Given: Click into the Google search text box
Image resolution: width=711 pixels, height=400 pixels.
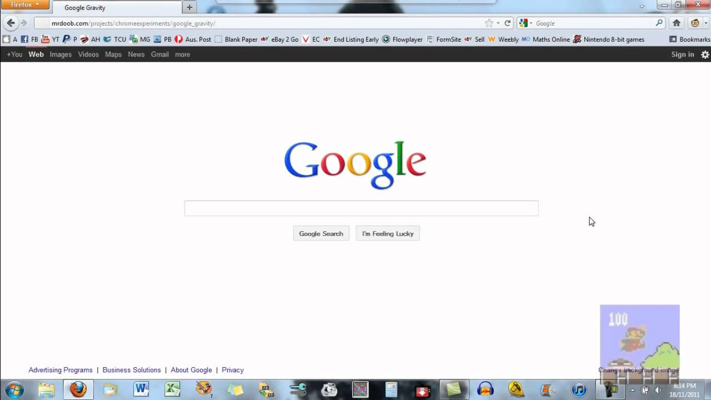Looking at the screenshot, I should [361, 208].
